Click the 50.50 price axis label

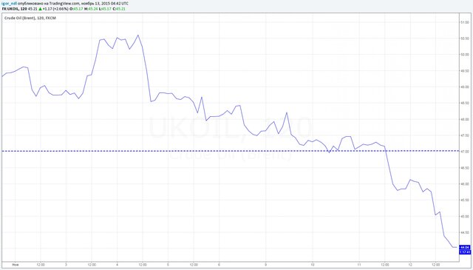[465, 38]
